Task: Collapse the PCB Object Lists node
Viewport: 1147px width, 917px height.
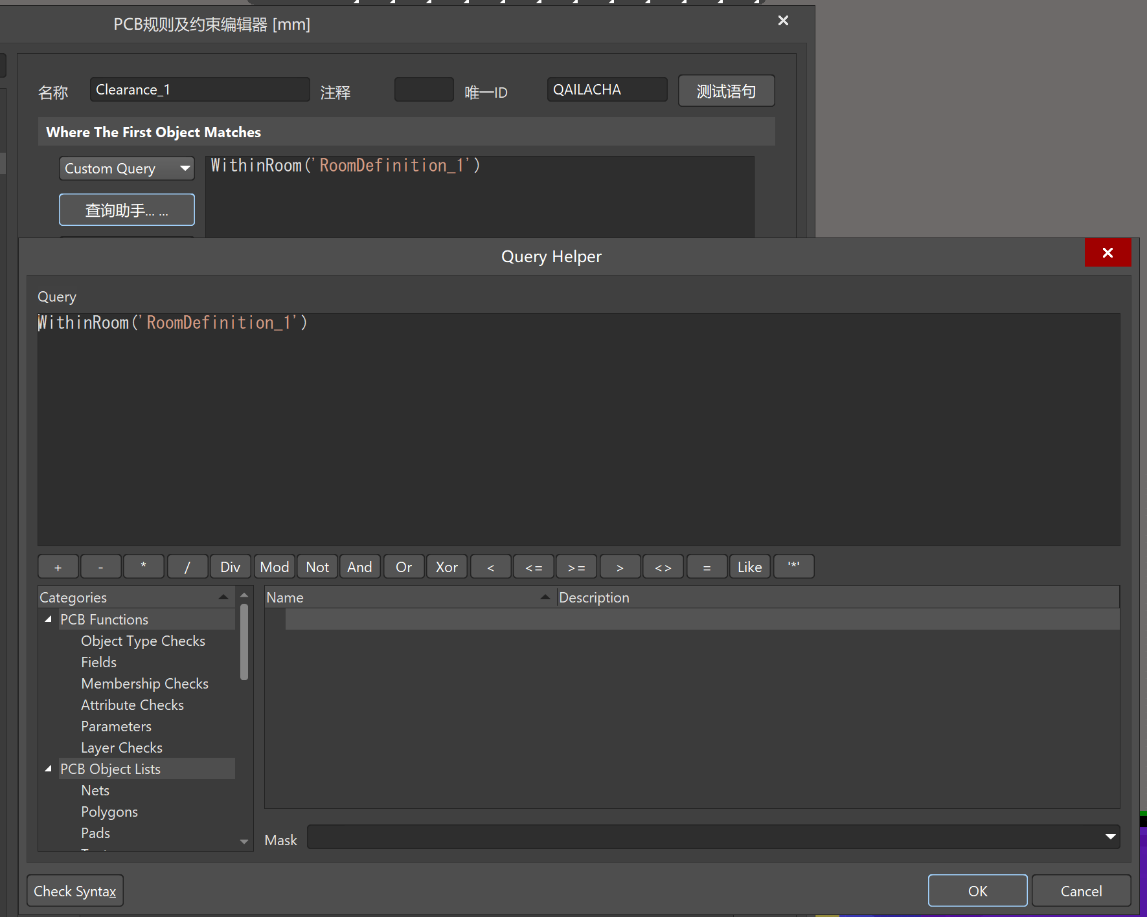Action: tap(48, 769)
